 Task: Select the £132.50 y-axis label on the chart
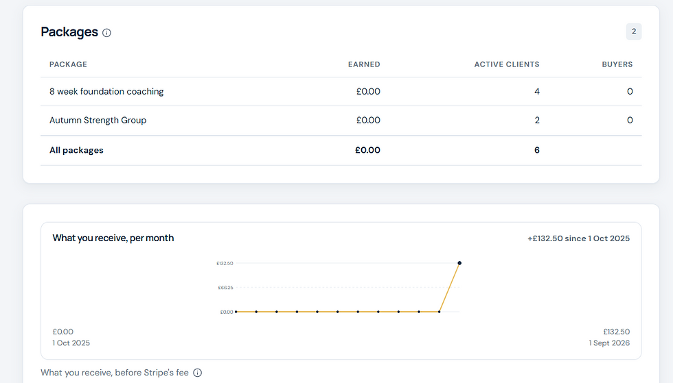click(225, 263)
